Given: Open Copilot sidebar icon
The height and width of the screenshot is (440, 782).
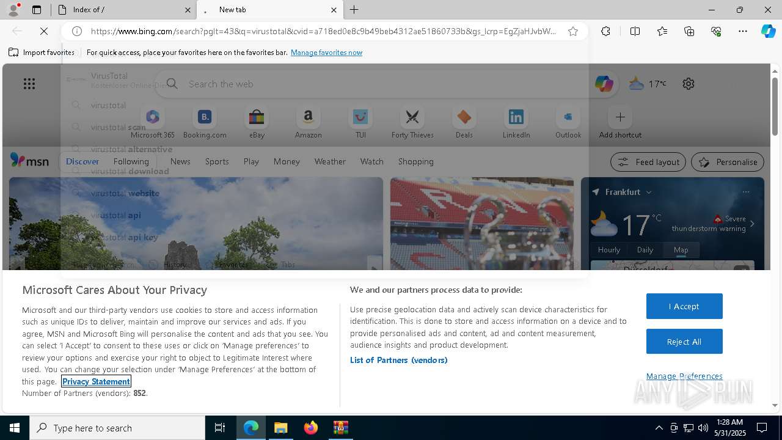Looking at the screenshot, I should coord(769,31).
